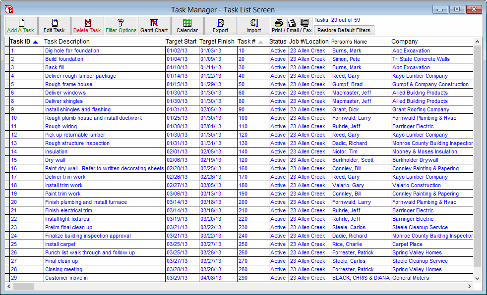Open Filter Options
This screenshot has width=487, height=295.
coord(121,26)
